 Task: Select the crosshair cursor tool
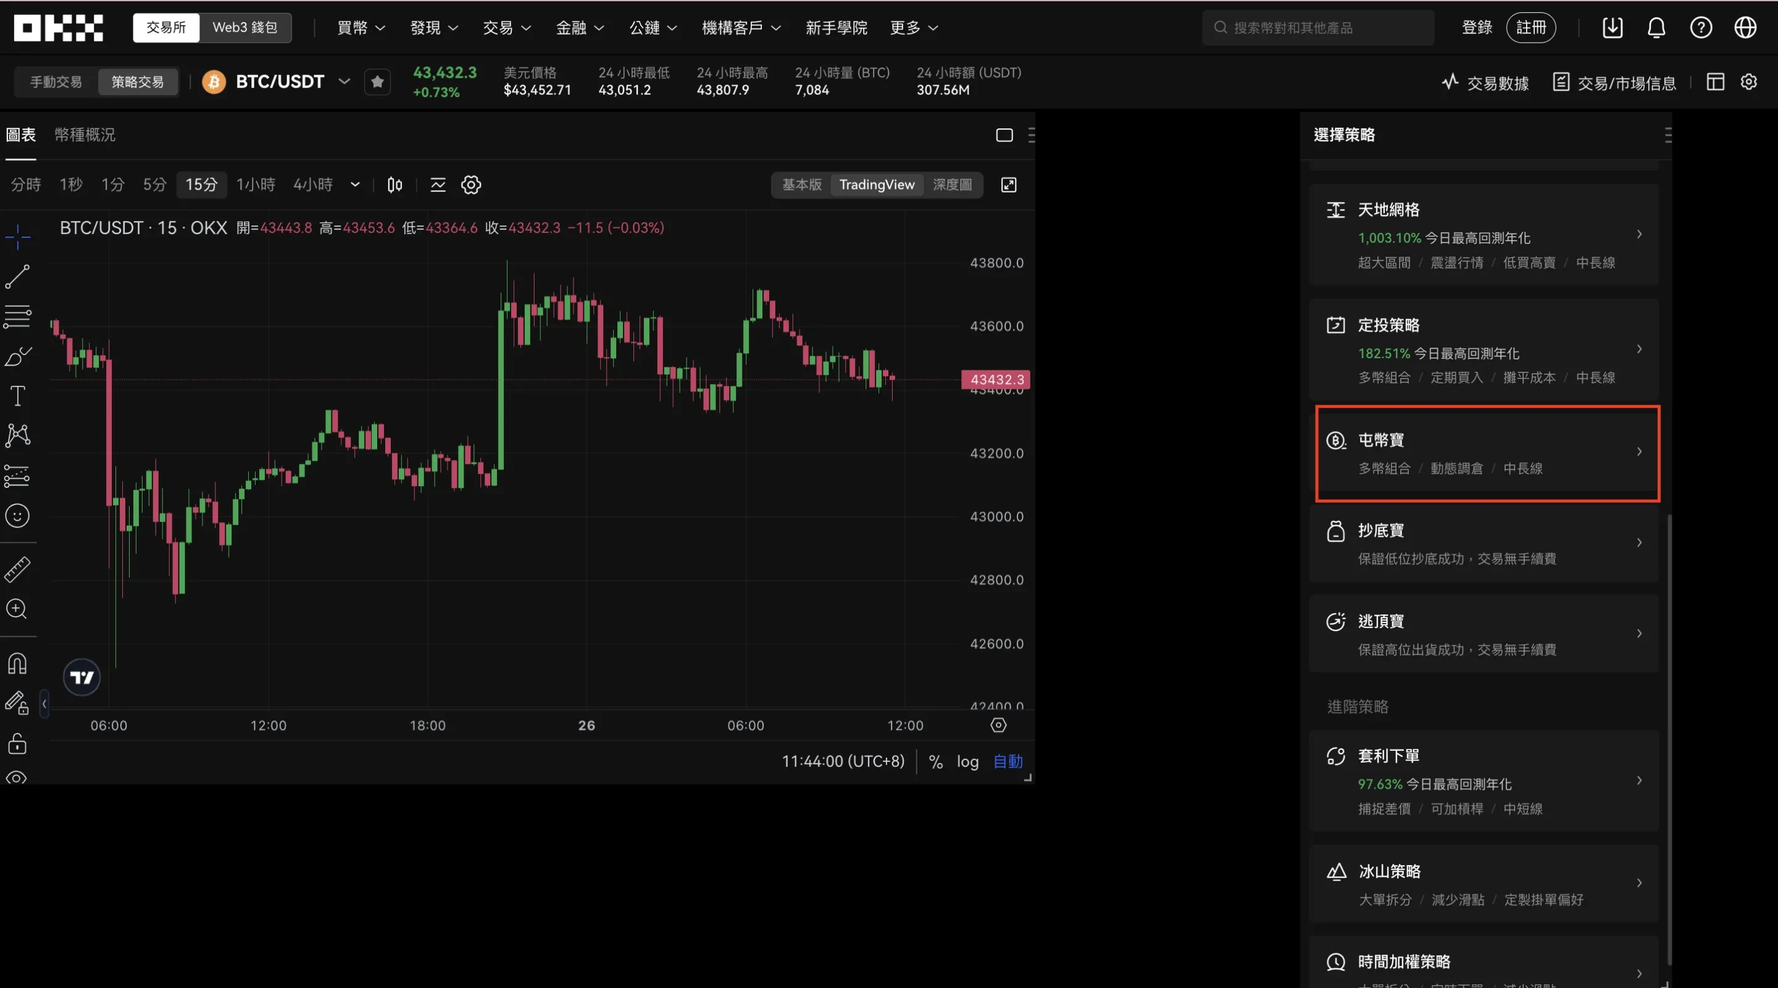pos(17,237)
